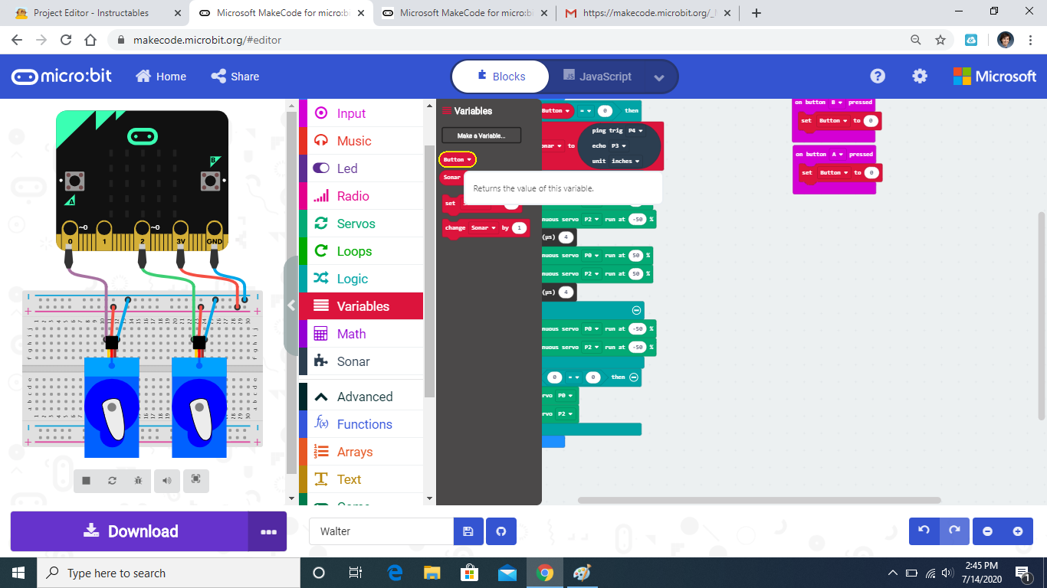The image size is (1047, 588).
Task: Reload the browser page
Action: [x=66, y=40]
